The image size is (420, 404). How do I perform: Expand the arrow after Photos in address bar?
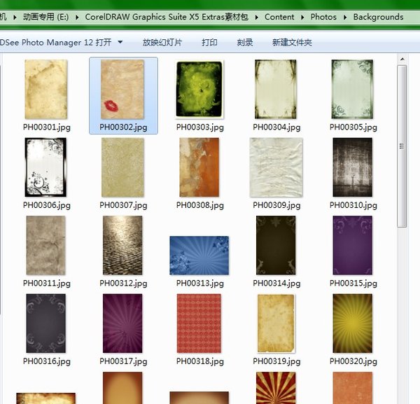click(x=345, y=17)
